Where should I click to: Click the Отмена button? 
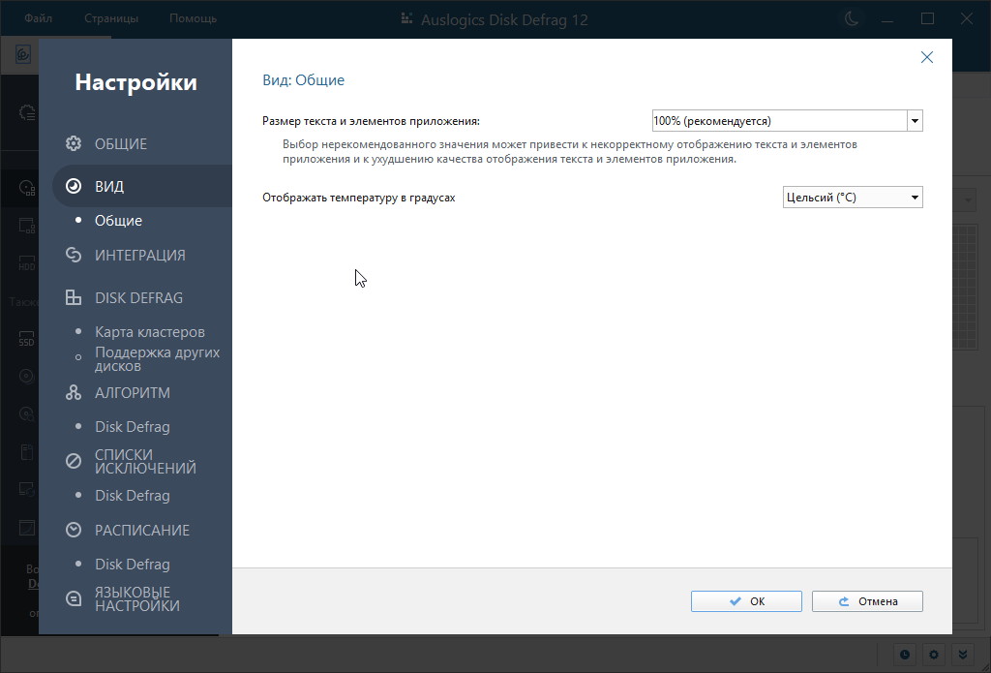coord(867,601)
